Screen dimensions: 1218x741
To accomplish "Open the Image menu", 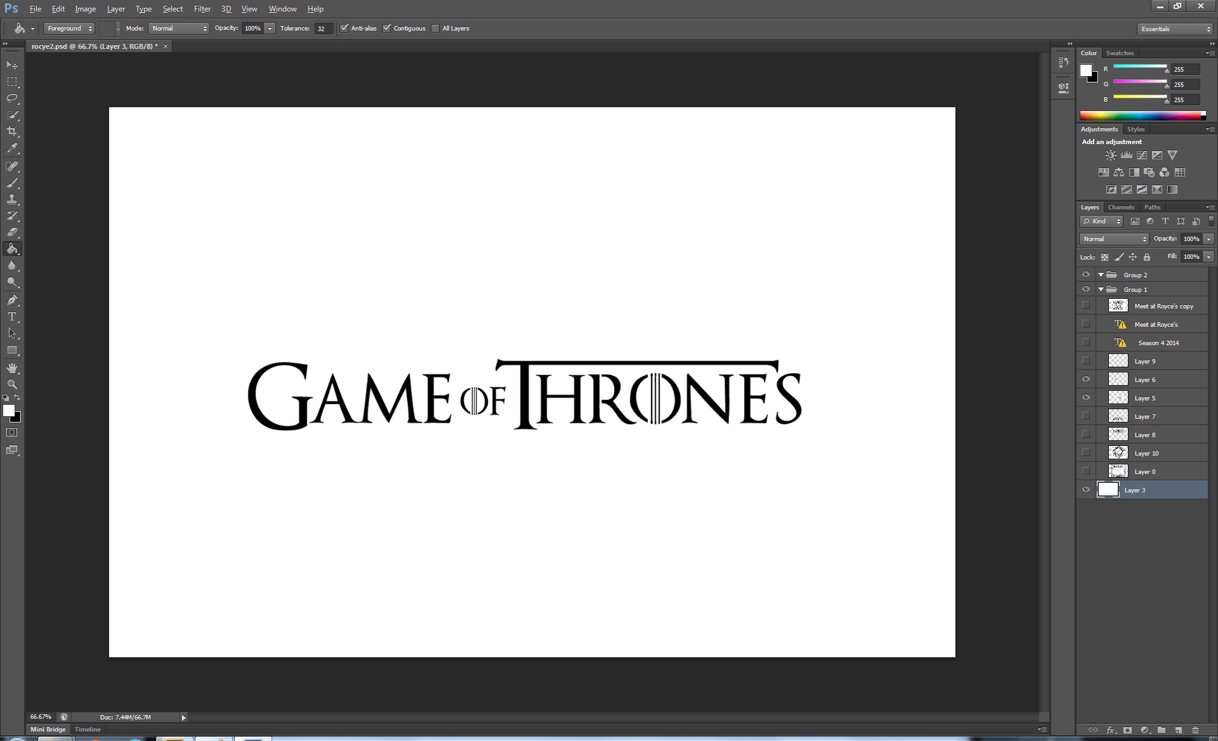I will tap(85, 9).
